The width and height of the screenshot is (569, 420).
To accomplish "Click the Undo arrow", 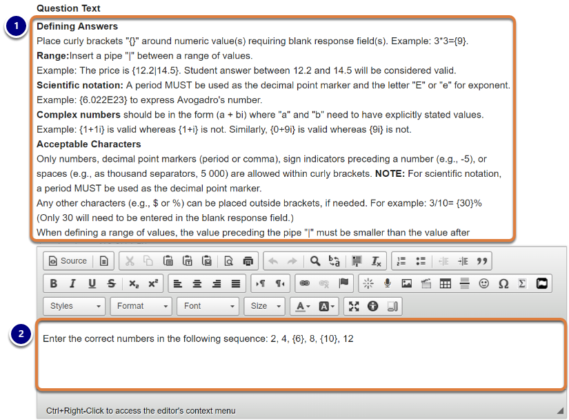I will [x=273, y=261].
